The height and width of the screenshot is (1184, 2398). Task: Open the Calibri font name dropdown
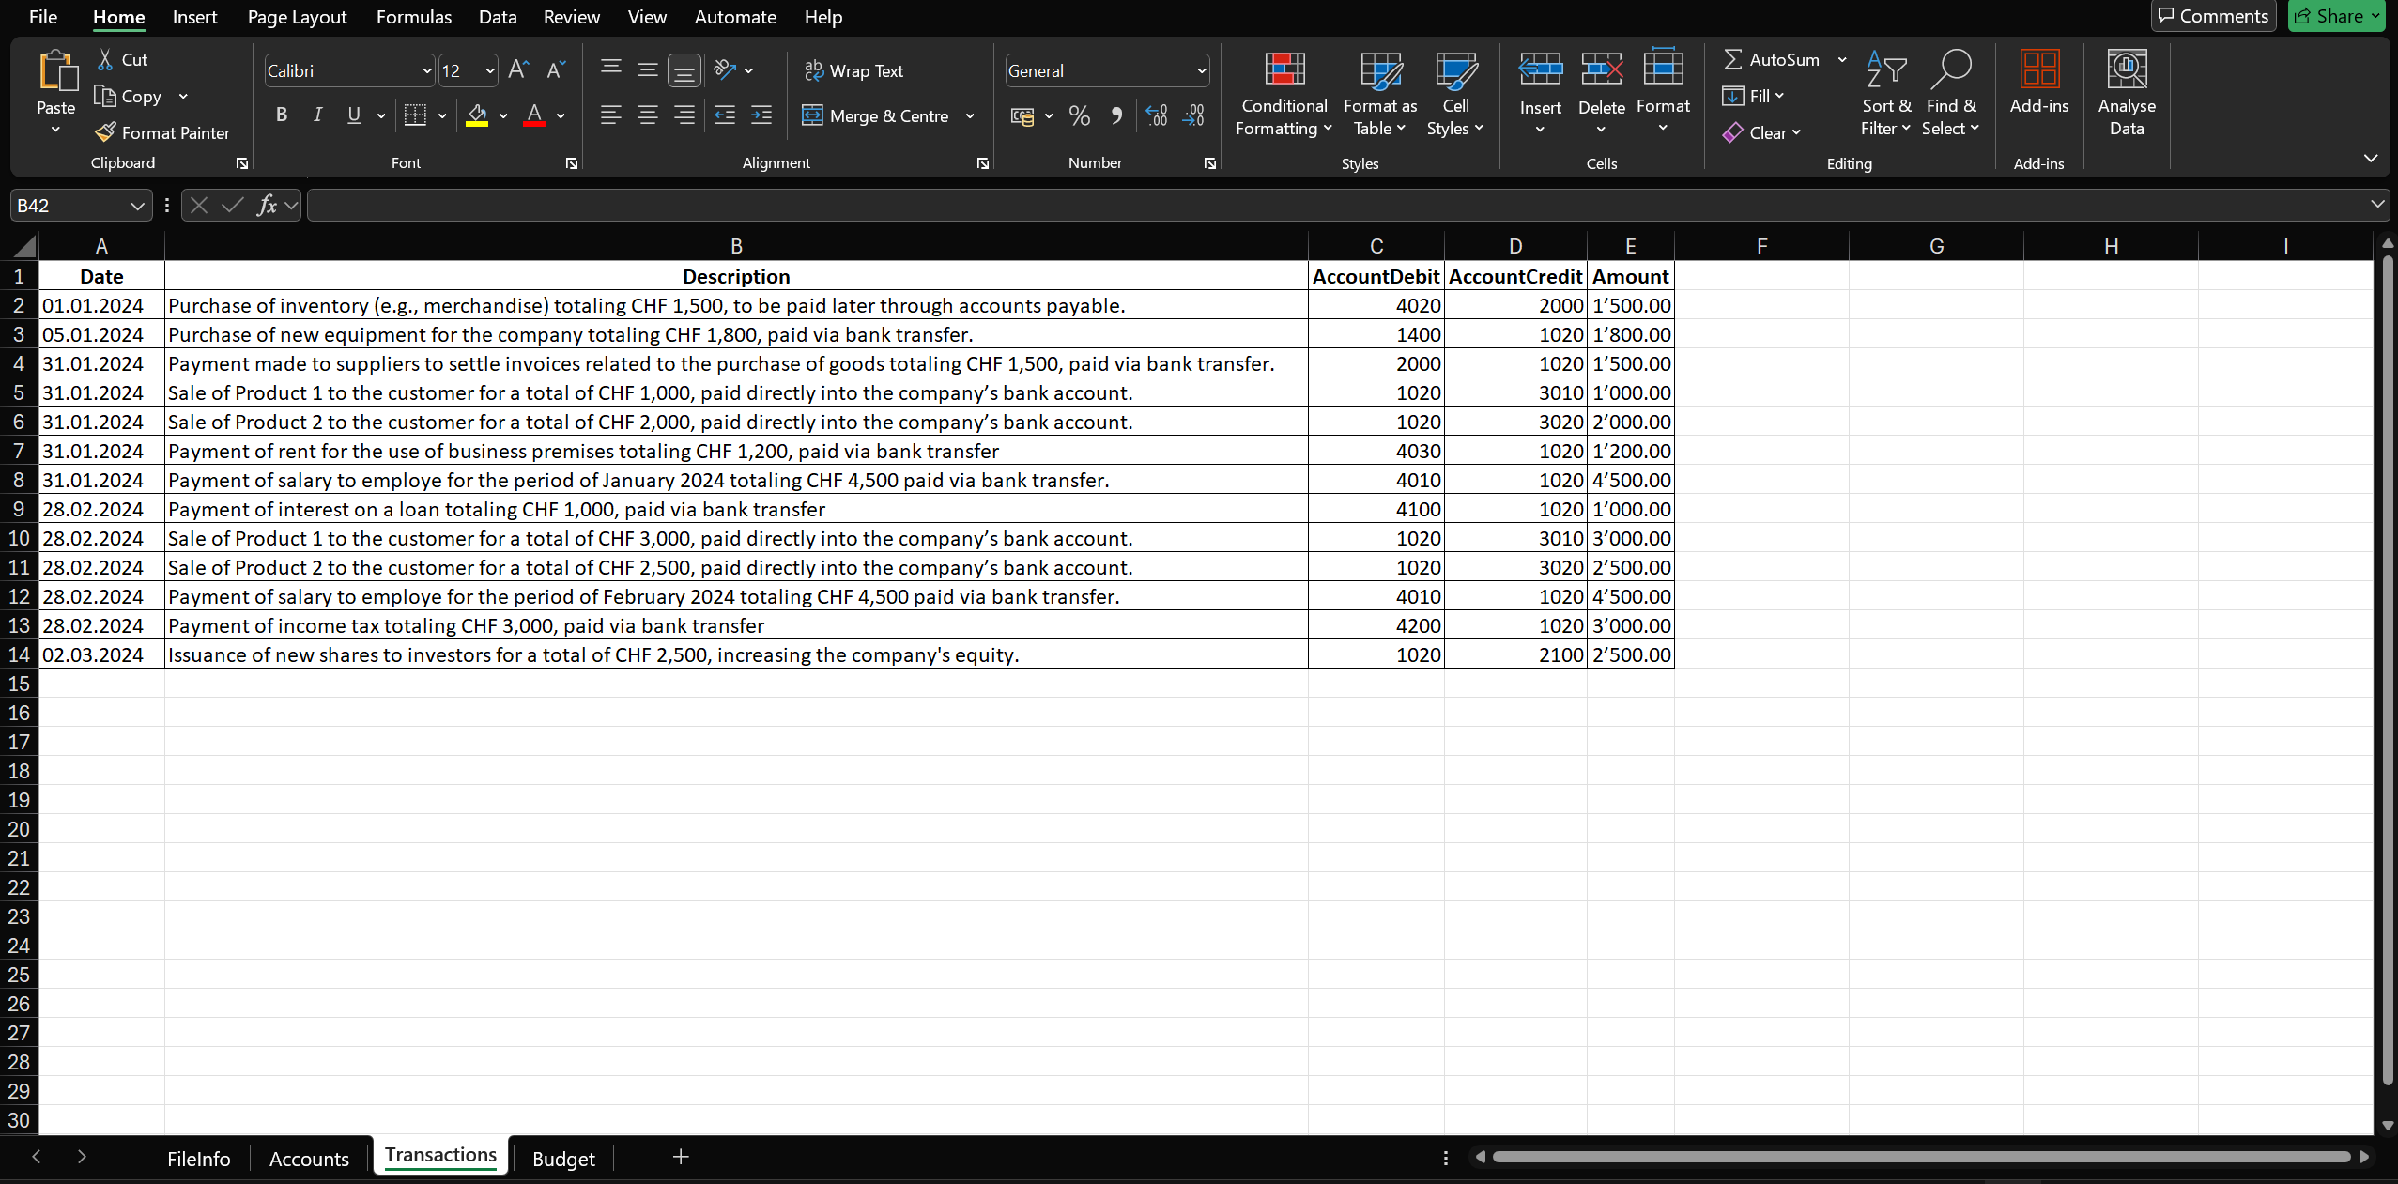427,71
